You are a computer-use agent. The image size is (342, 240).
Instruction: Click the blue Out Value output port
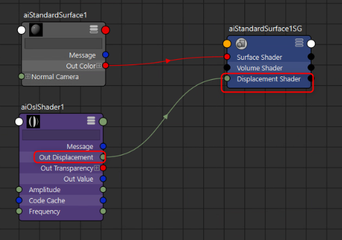[x=103, y=179]
